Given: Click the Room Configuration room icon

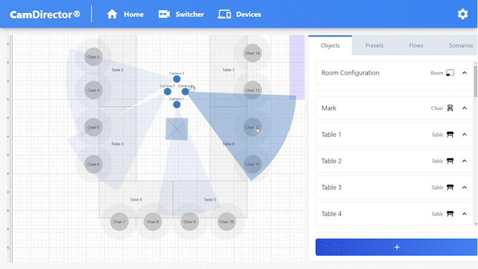Looking at the screenshot, I should [450, 73].
